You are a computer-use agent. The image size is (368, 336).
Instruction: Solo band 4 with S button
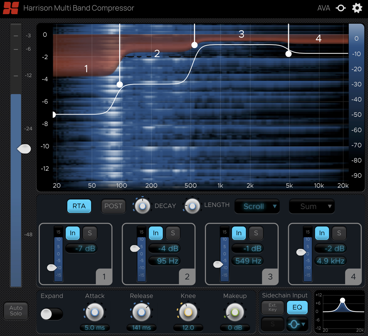click(339, 233)
